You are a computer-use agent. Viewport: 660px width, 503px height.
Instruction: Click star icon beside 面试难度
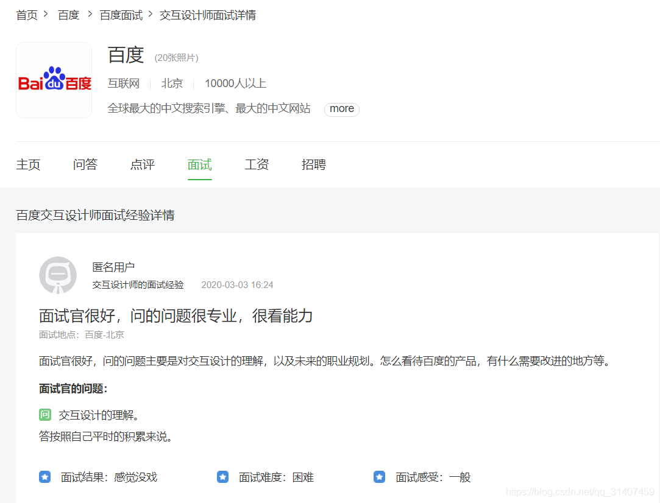coord(222,477)
